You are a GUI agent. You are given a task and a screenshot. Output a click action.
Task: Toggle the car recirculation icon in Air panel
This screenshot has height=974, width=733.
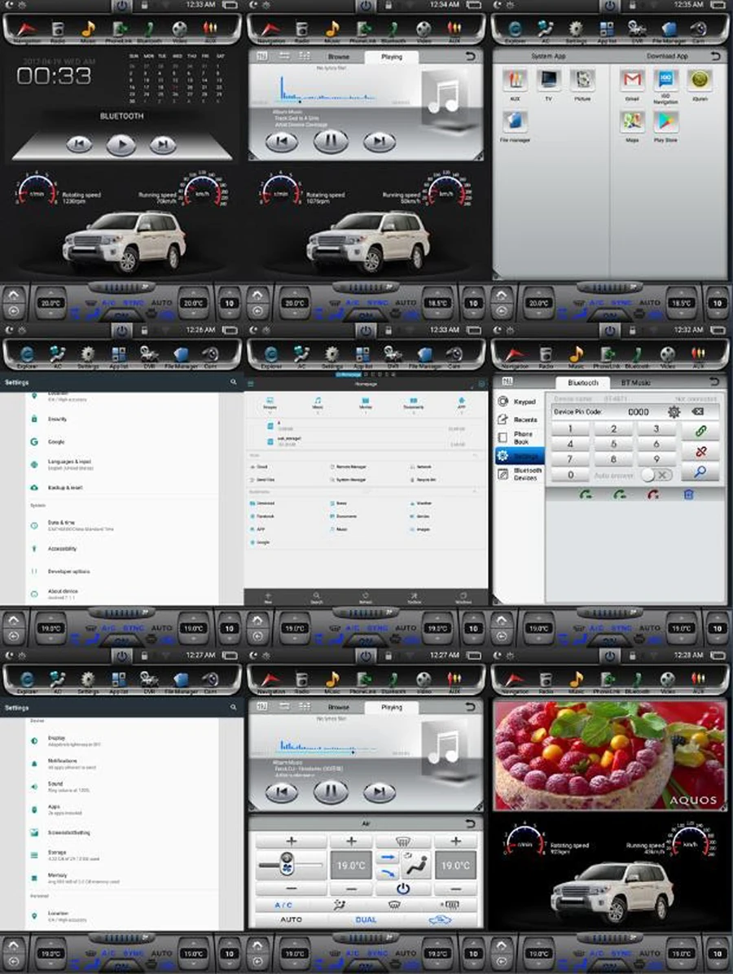pos(441,919)
